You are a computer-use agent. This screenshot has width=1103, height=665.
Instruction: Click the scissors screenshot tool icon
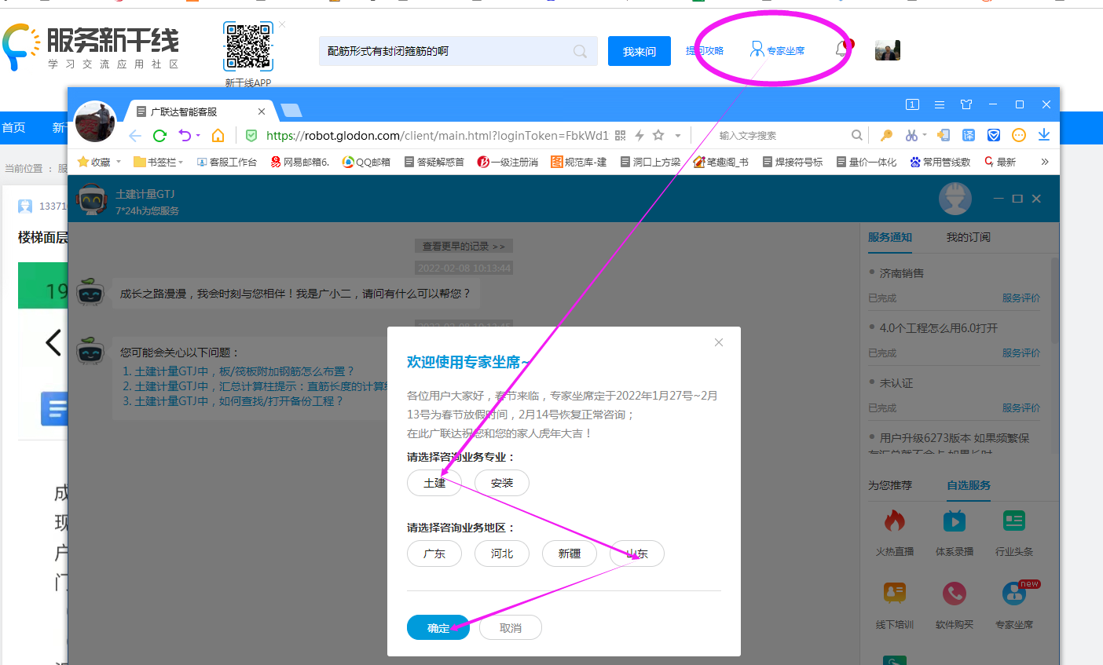(911, 135)
